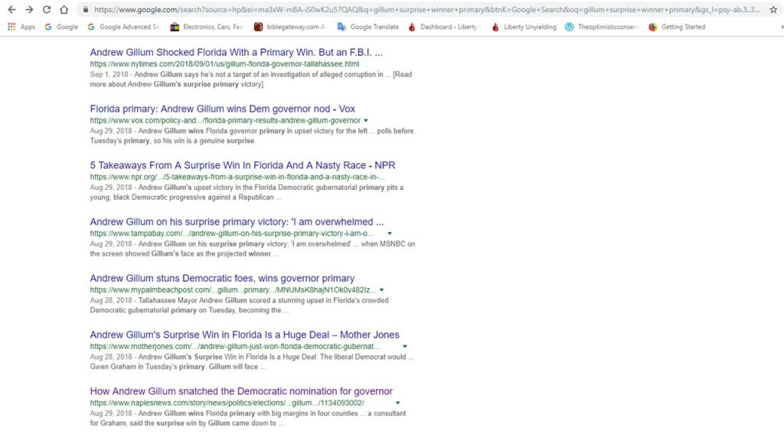Open the Electronics, Cars, Fashion bookmark
Viewport: 784px width, 441px height.
click(x=207, y=27)
